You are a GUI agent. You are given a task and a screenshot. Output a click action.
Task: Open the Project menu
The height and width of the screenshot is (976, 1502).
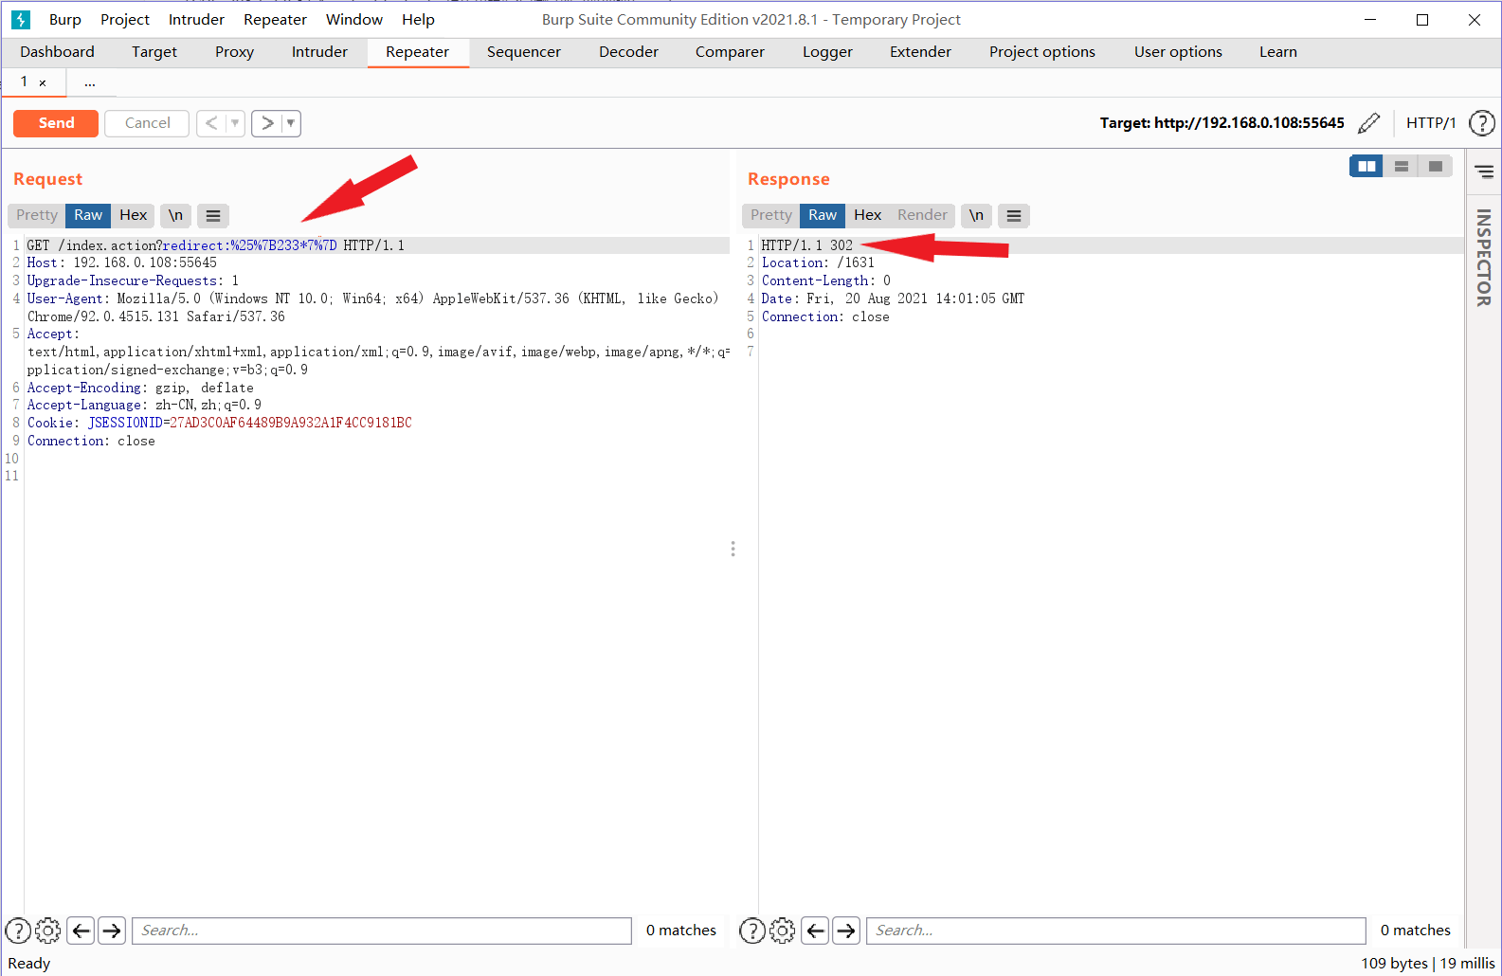tap(125, 20)
